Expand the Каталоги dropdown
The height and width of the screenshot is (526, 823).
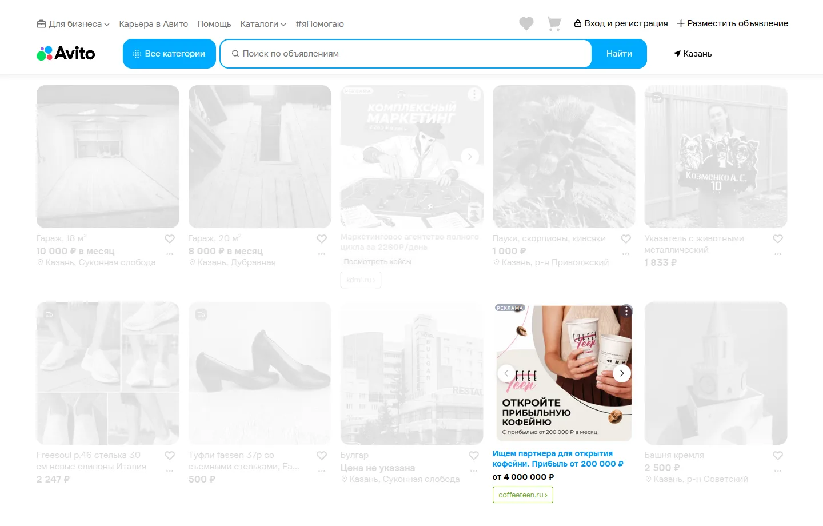263,24
